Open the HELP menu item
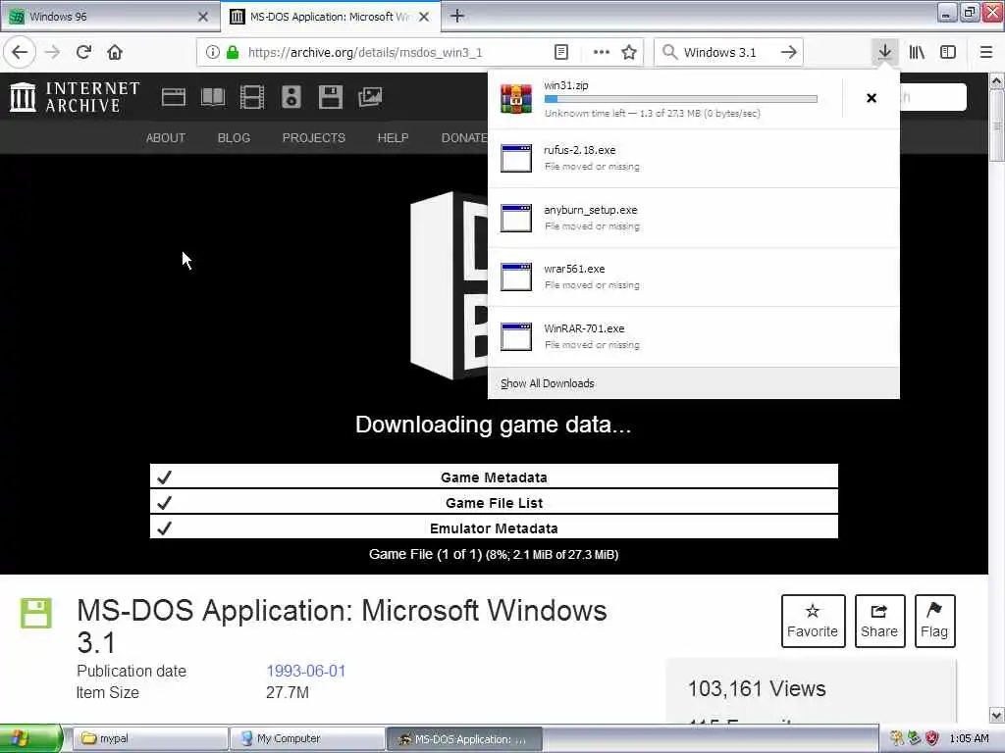The width and height of the screenshot is (1005, 753). (393, 137)
